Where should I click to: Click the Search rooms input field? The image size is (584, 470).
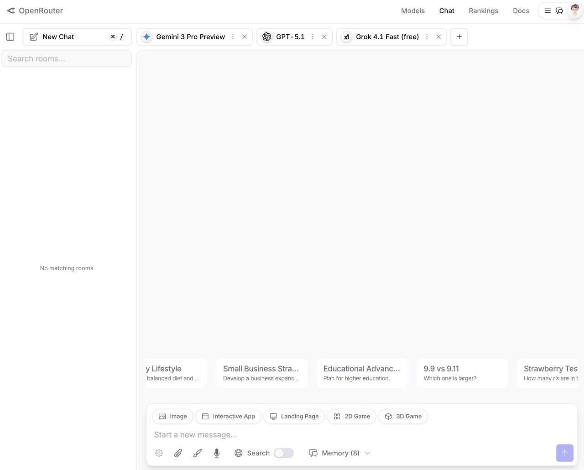point(67,58)
